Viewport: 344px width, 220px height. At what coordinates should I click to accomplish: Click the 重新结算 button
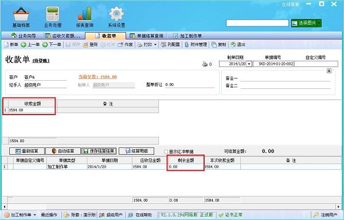[x=27, y=151]
